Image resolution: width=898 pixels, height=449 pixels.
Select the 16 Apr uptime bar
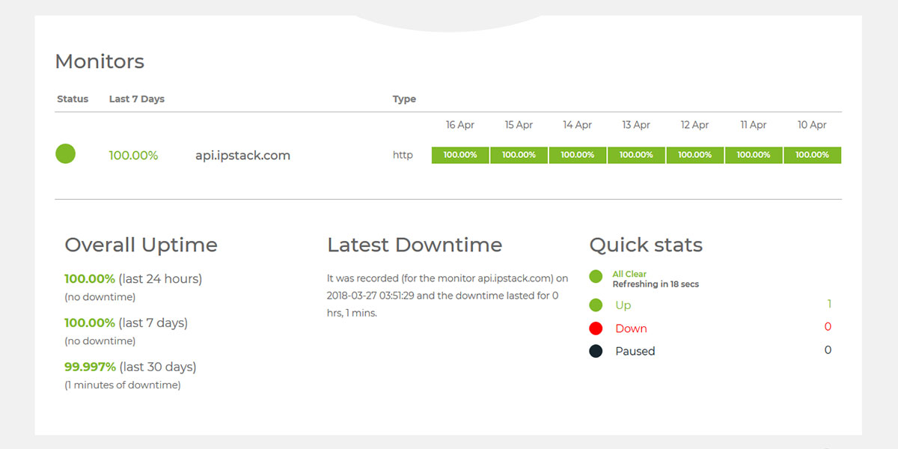coord(460,155)
